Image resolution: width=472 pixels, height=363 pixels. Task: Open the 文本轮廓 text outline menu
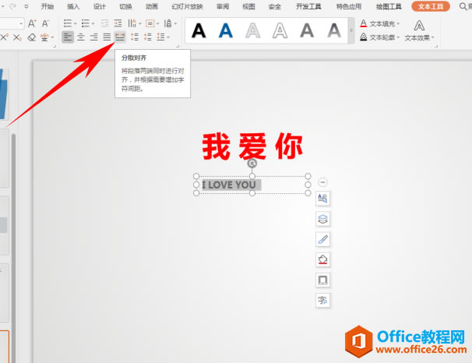tap(380, 37)
